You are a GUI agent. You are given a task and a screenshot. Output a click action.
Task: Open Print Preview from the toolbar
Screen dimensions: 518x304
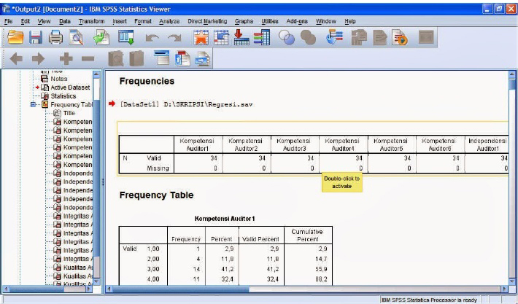coord(75,38)
